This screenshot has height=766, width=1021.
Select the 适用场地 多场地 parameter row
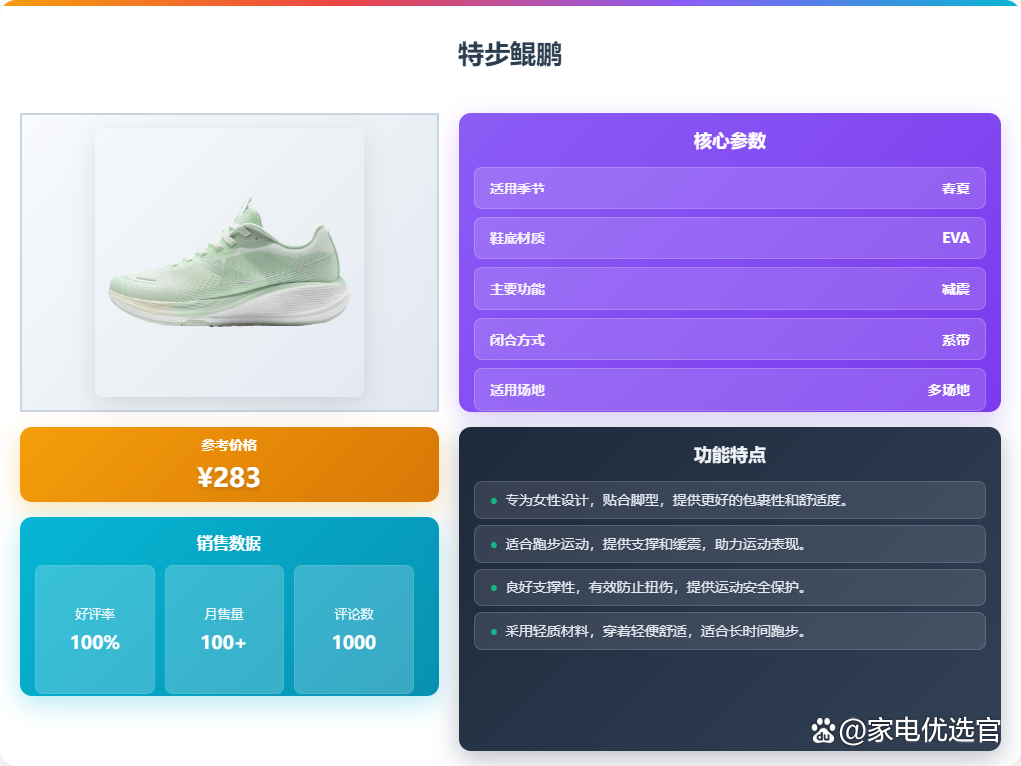click(729, 390)
